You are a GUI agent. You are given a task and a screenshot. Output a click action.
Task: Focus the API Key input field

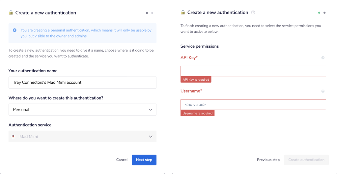tap(253, 71)
